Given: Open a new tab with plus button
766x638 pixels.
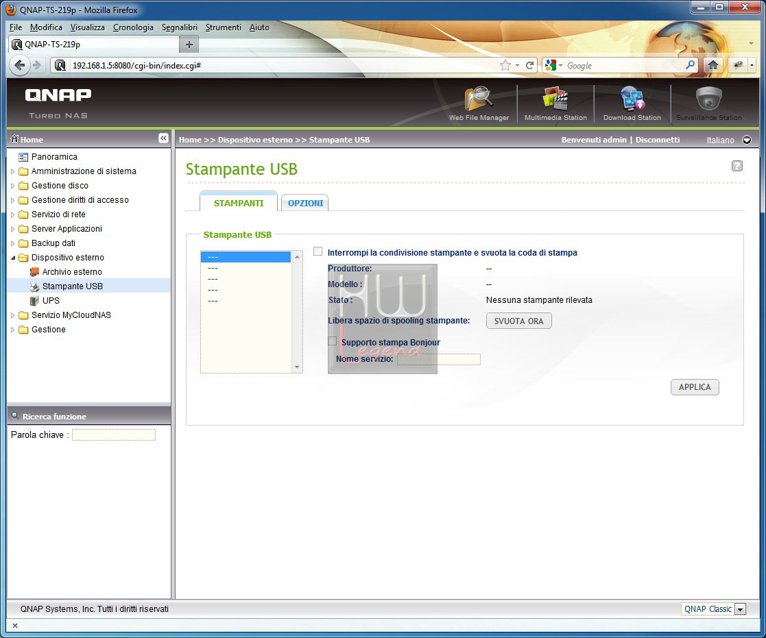Looking at the screenshot, I should (x=189, y=45).
